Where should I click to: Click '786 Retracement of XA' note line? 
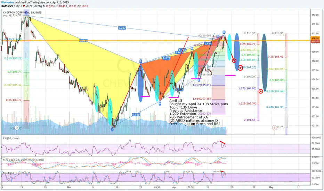(188, 117)
